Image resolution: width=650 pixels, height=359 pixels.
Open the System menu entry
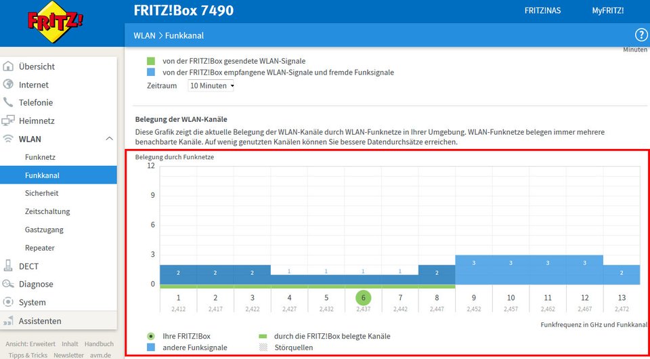32,302
